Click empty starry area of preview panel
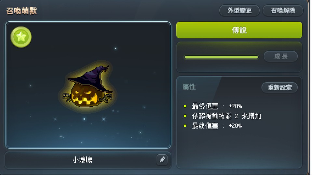Screen dimensions: 312x175 pos(139,50)
